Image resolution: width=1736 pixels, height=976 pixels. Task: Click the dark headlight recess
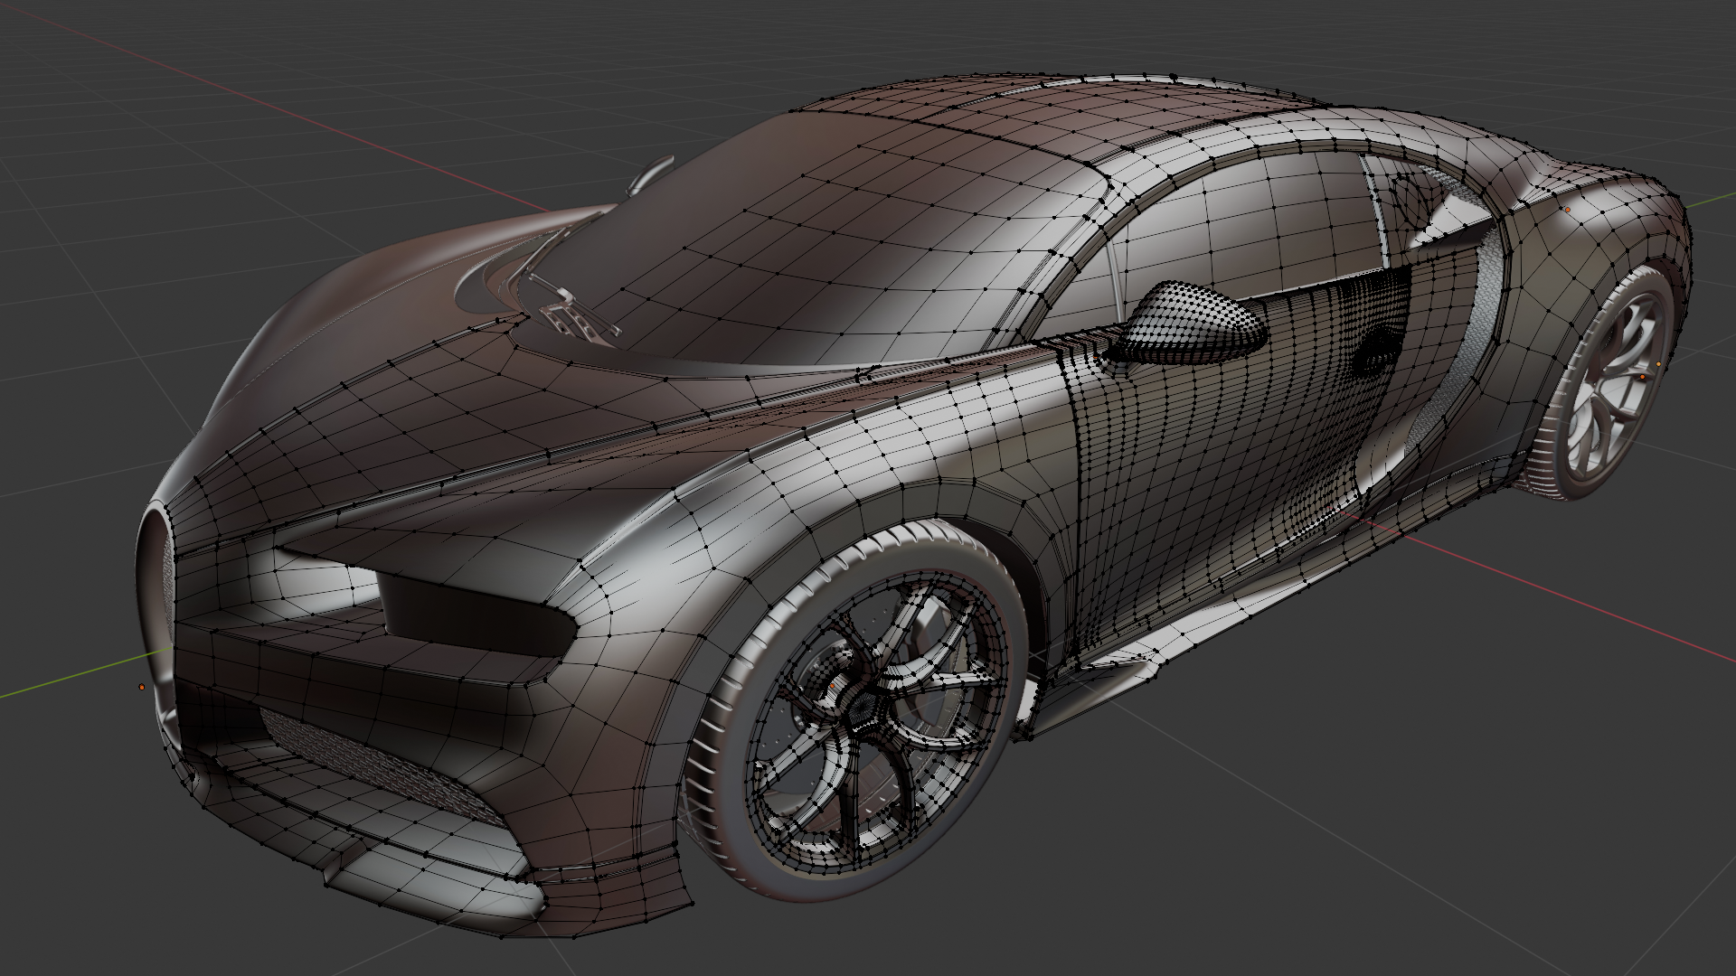coord(476,613)
